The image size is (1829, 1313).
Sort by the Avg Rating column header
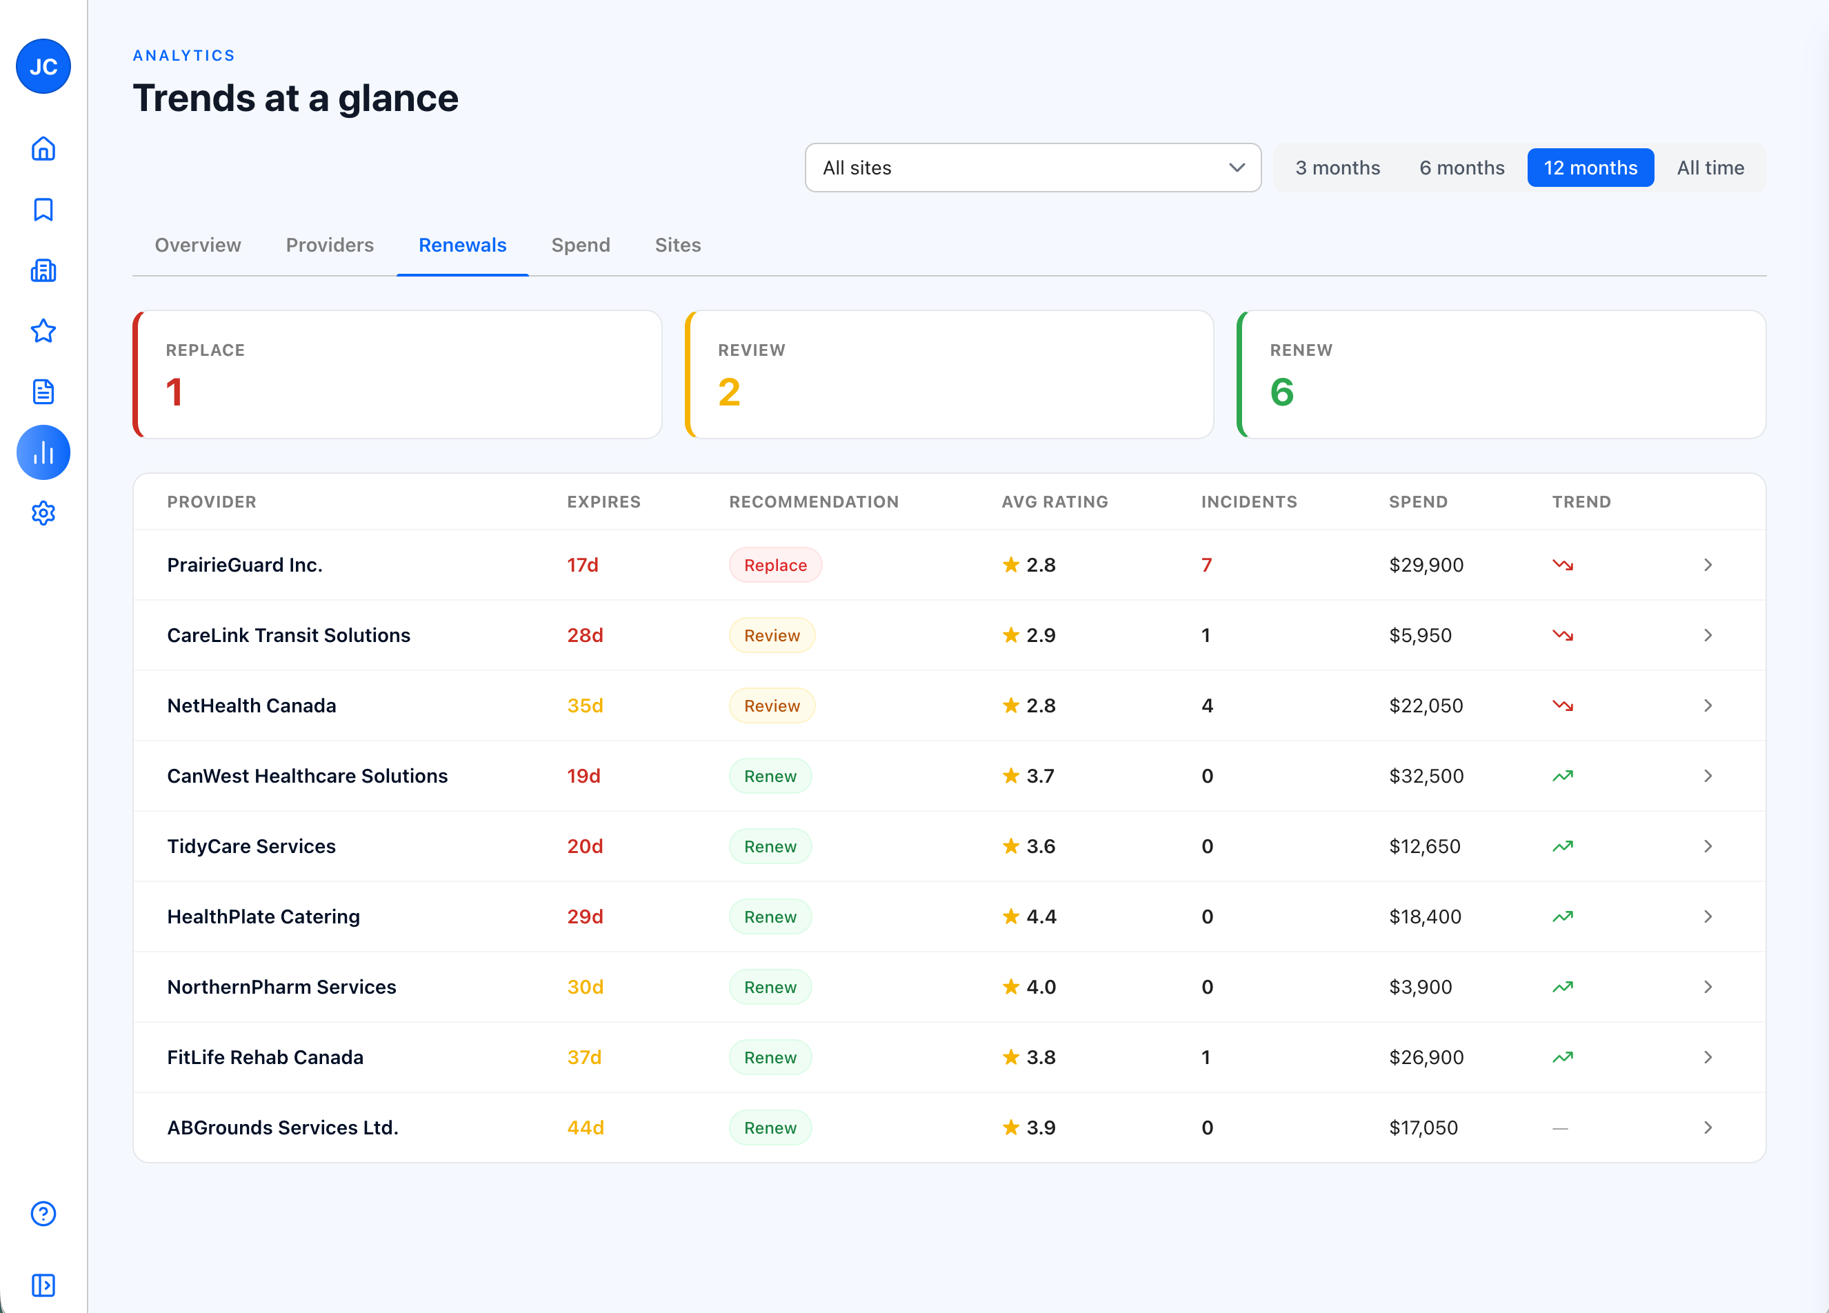pos(1055,501)
